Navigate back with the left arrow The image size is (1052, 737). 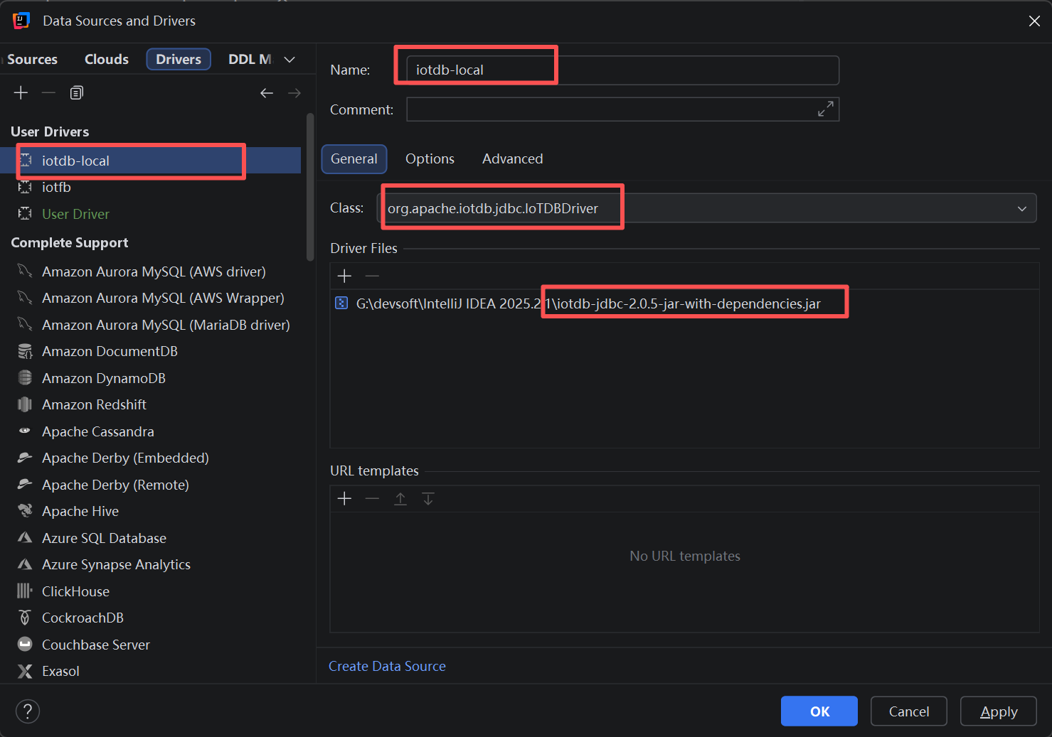[267, 93]
